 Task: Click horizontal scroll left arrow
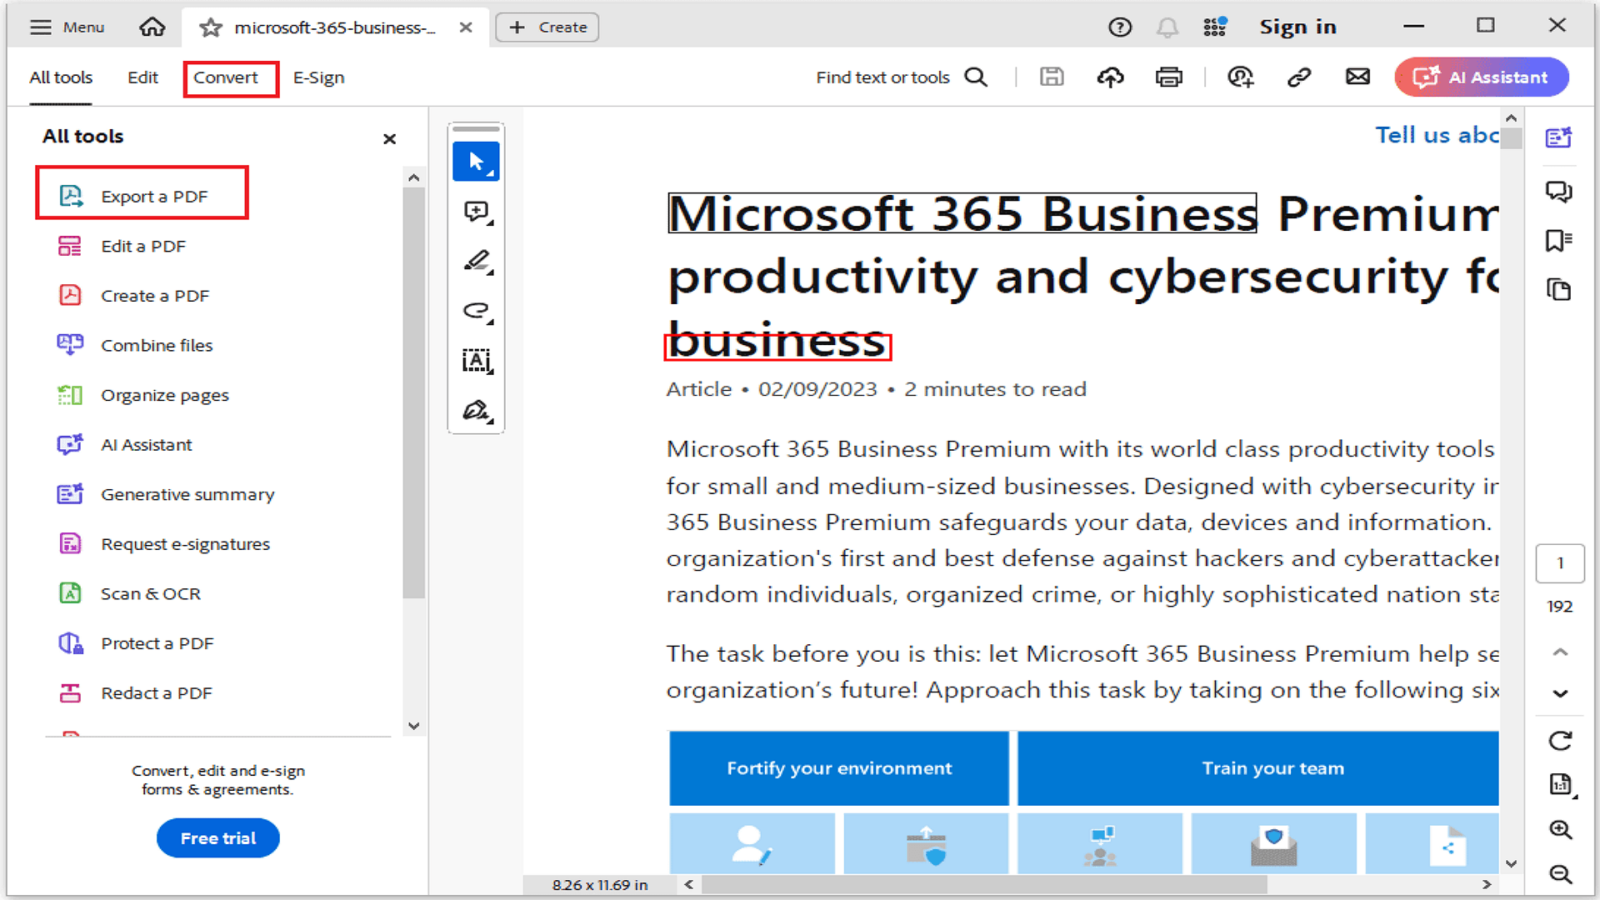[x=688, y=885]
